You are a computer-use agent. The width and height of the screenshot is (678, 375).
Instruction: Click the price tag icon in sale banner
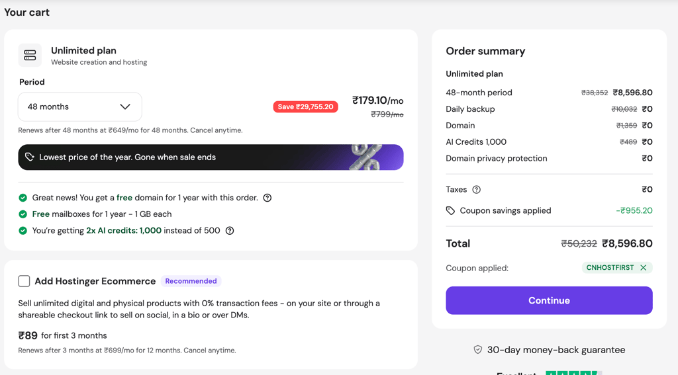tap(29, 157)
